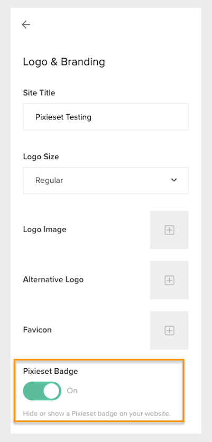Go back using the left arrow icon
The height and width of the screenshot is (442, 212).
pos(26,25)
